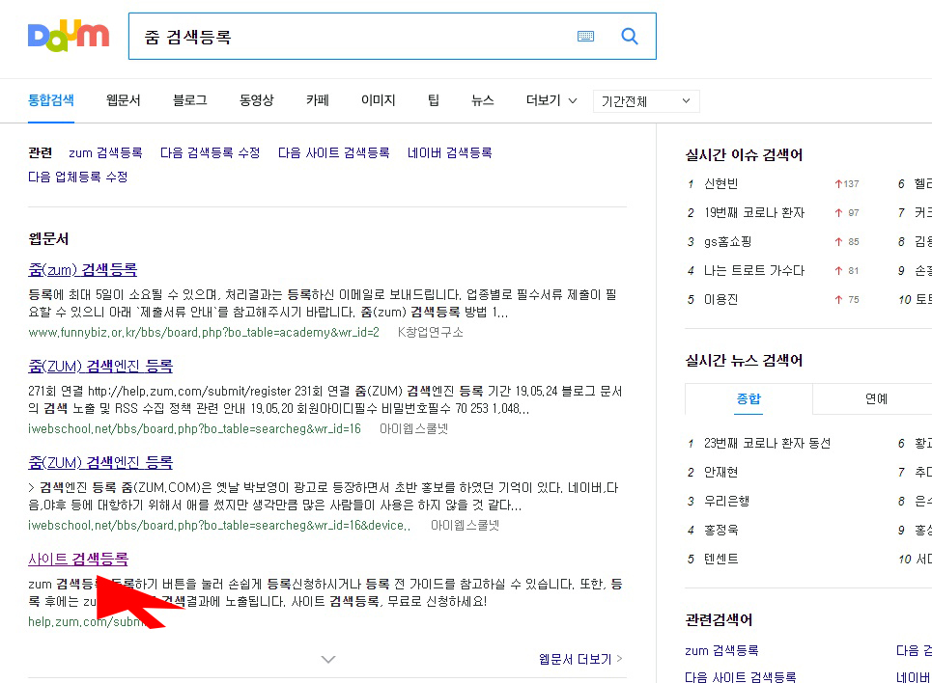Open the iwebschool.net URL ending wr_id=16
Screen dimensions: 932x683
194,429
